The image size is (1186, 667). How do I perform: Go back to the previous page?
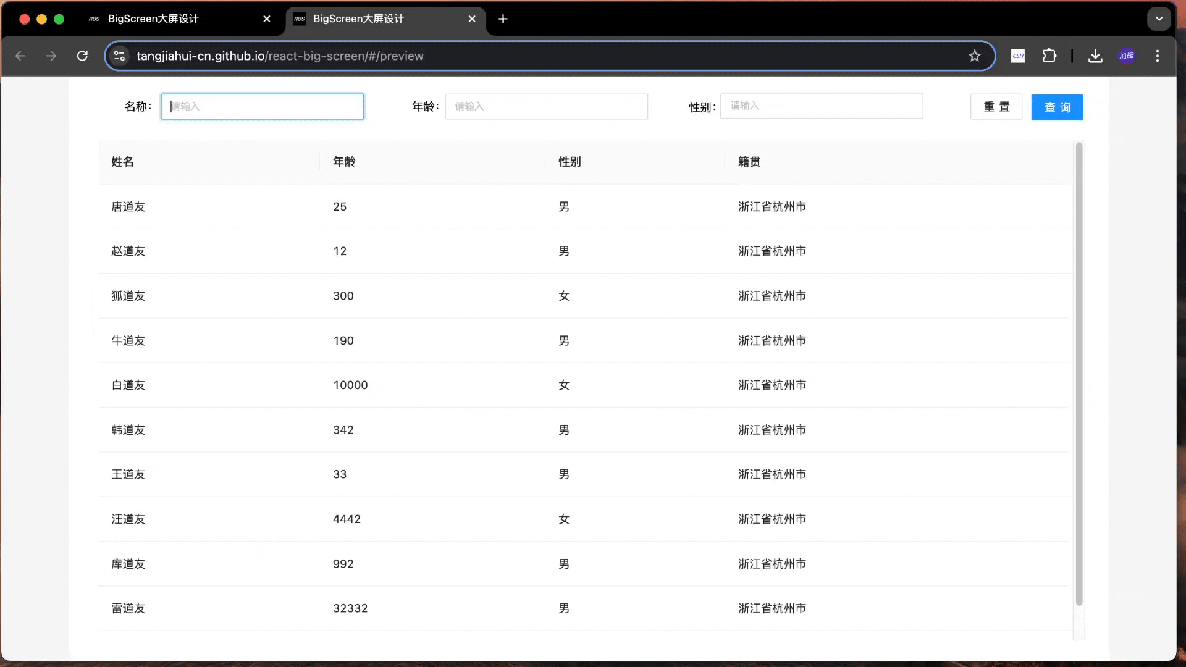pos(20,56)
